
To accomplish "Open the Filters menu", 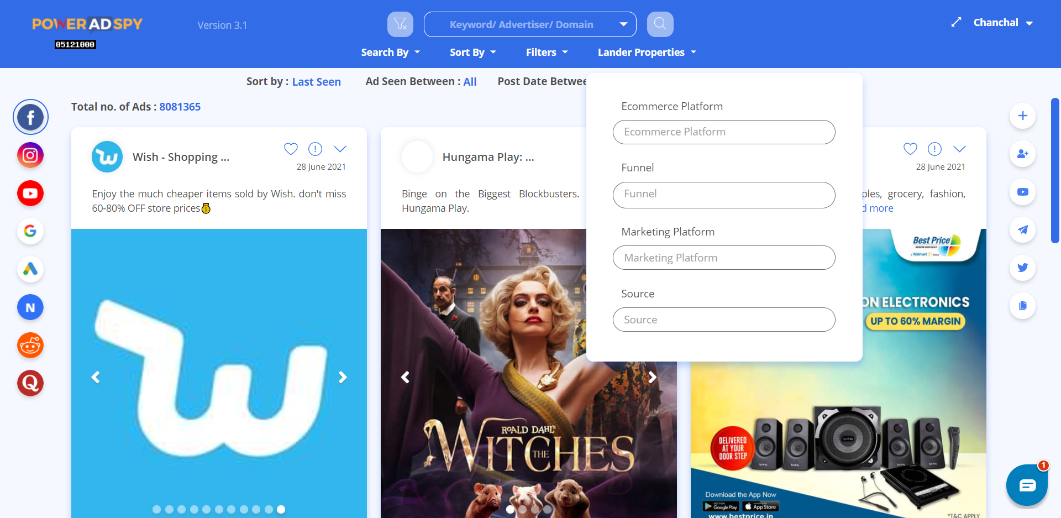I will click(x=547, y=52).
